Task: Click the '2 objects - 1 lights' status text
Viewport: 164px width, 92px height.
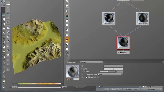Action: (x=131, y=89)
